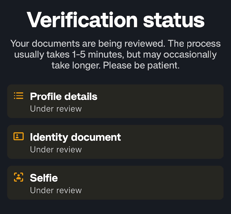Open the Identity document card
Viewport: 231px width, 214px height.
pos(115,142)
